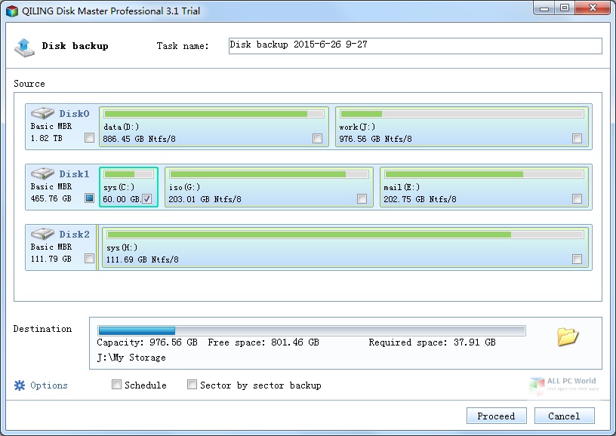Click the 'work (J:)' partition label
616x436 pixels.
tap(357, 127)
